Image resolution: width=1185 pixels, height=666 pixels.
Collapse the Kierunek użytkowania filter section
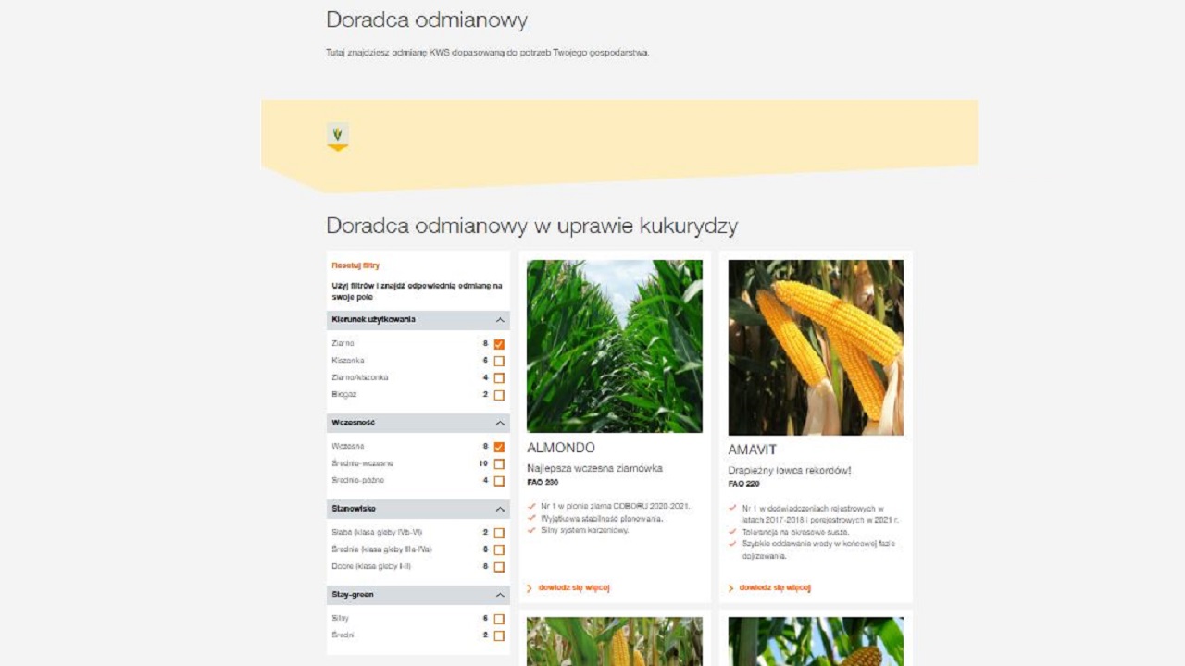pos(418,320)
